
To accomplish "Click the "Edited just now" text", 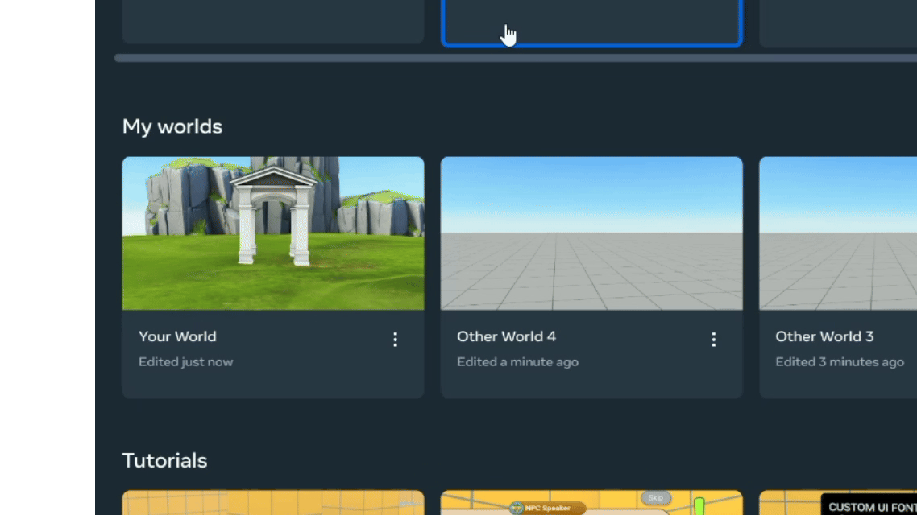I will [185, 362].
